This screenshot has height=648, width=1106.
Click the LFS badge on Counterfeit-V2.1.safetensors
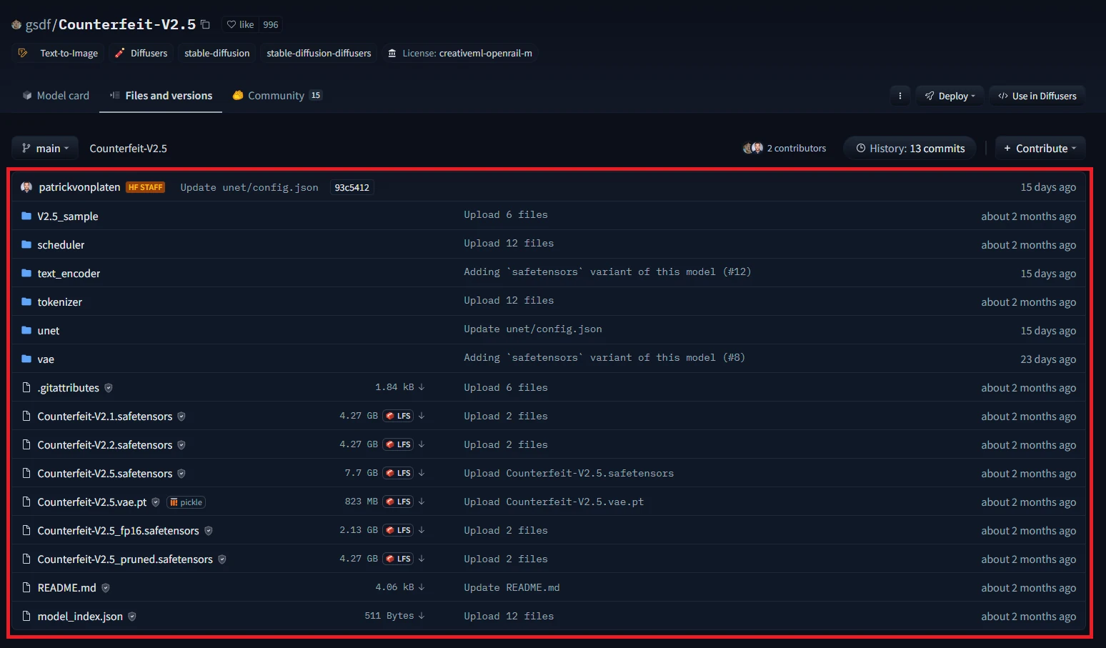(x=399, y=416)
